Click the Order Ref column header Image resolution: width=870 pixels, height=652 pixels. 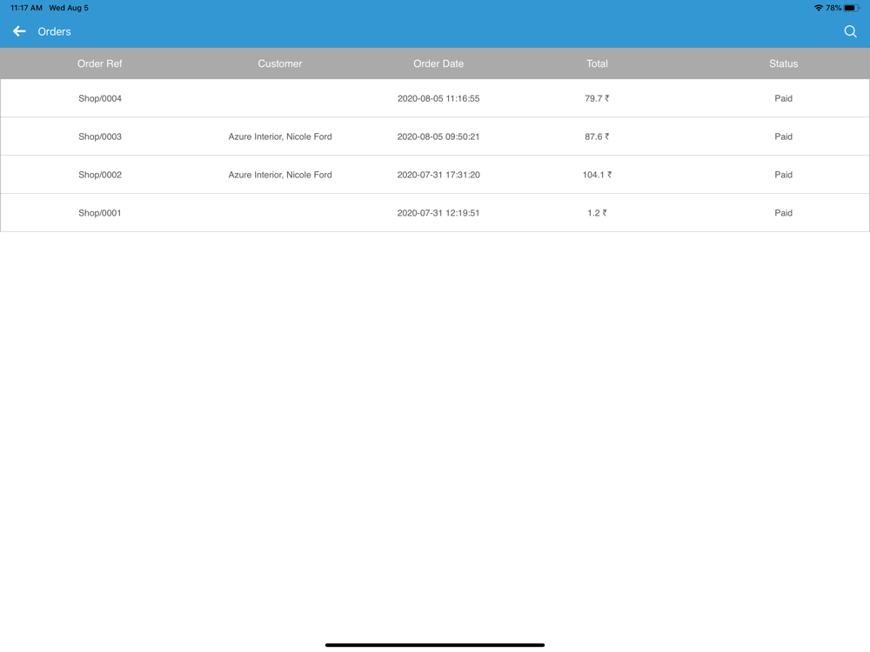(100, 63)
